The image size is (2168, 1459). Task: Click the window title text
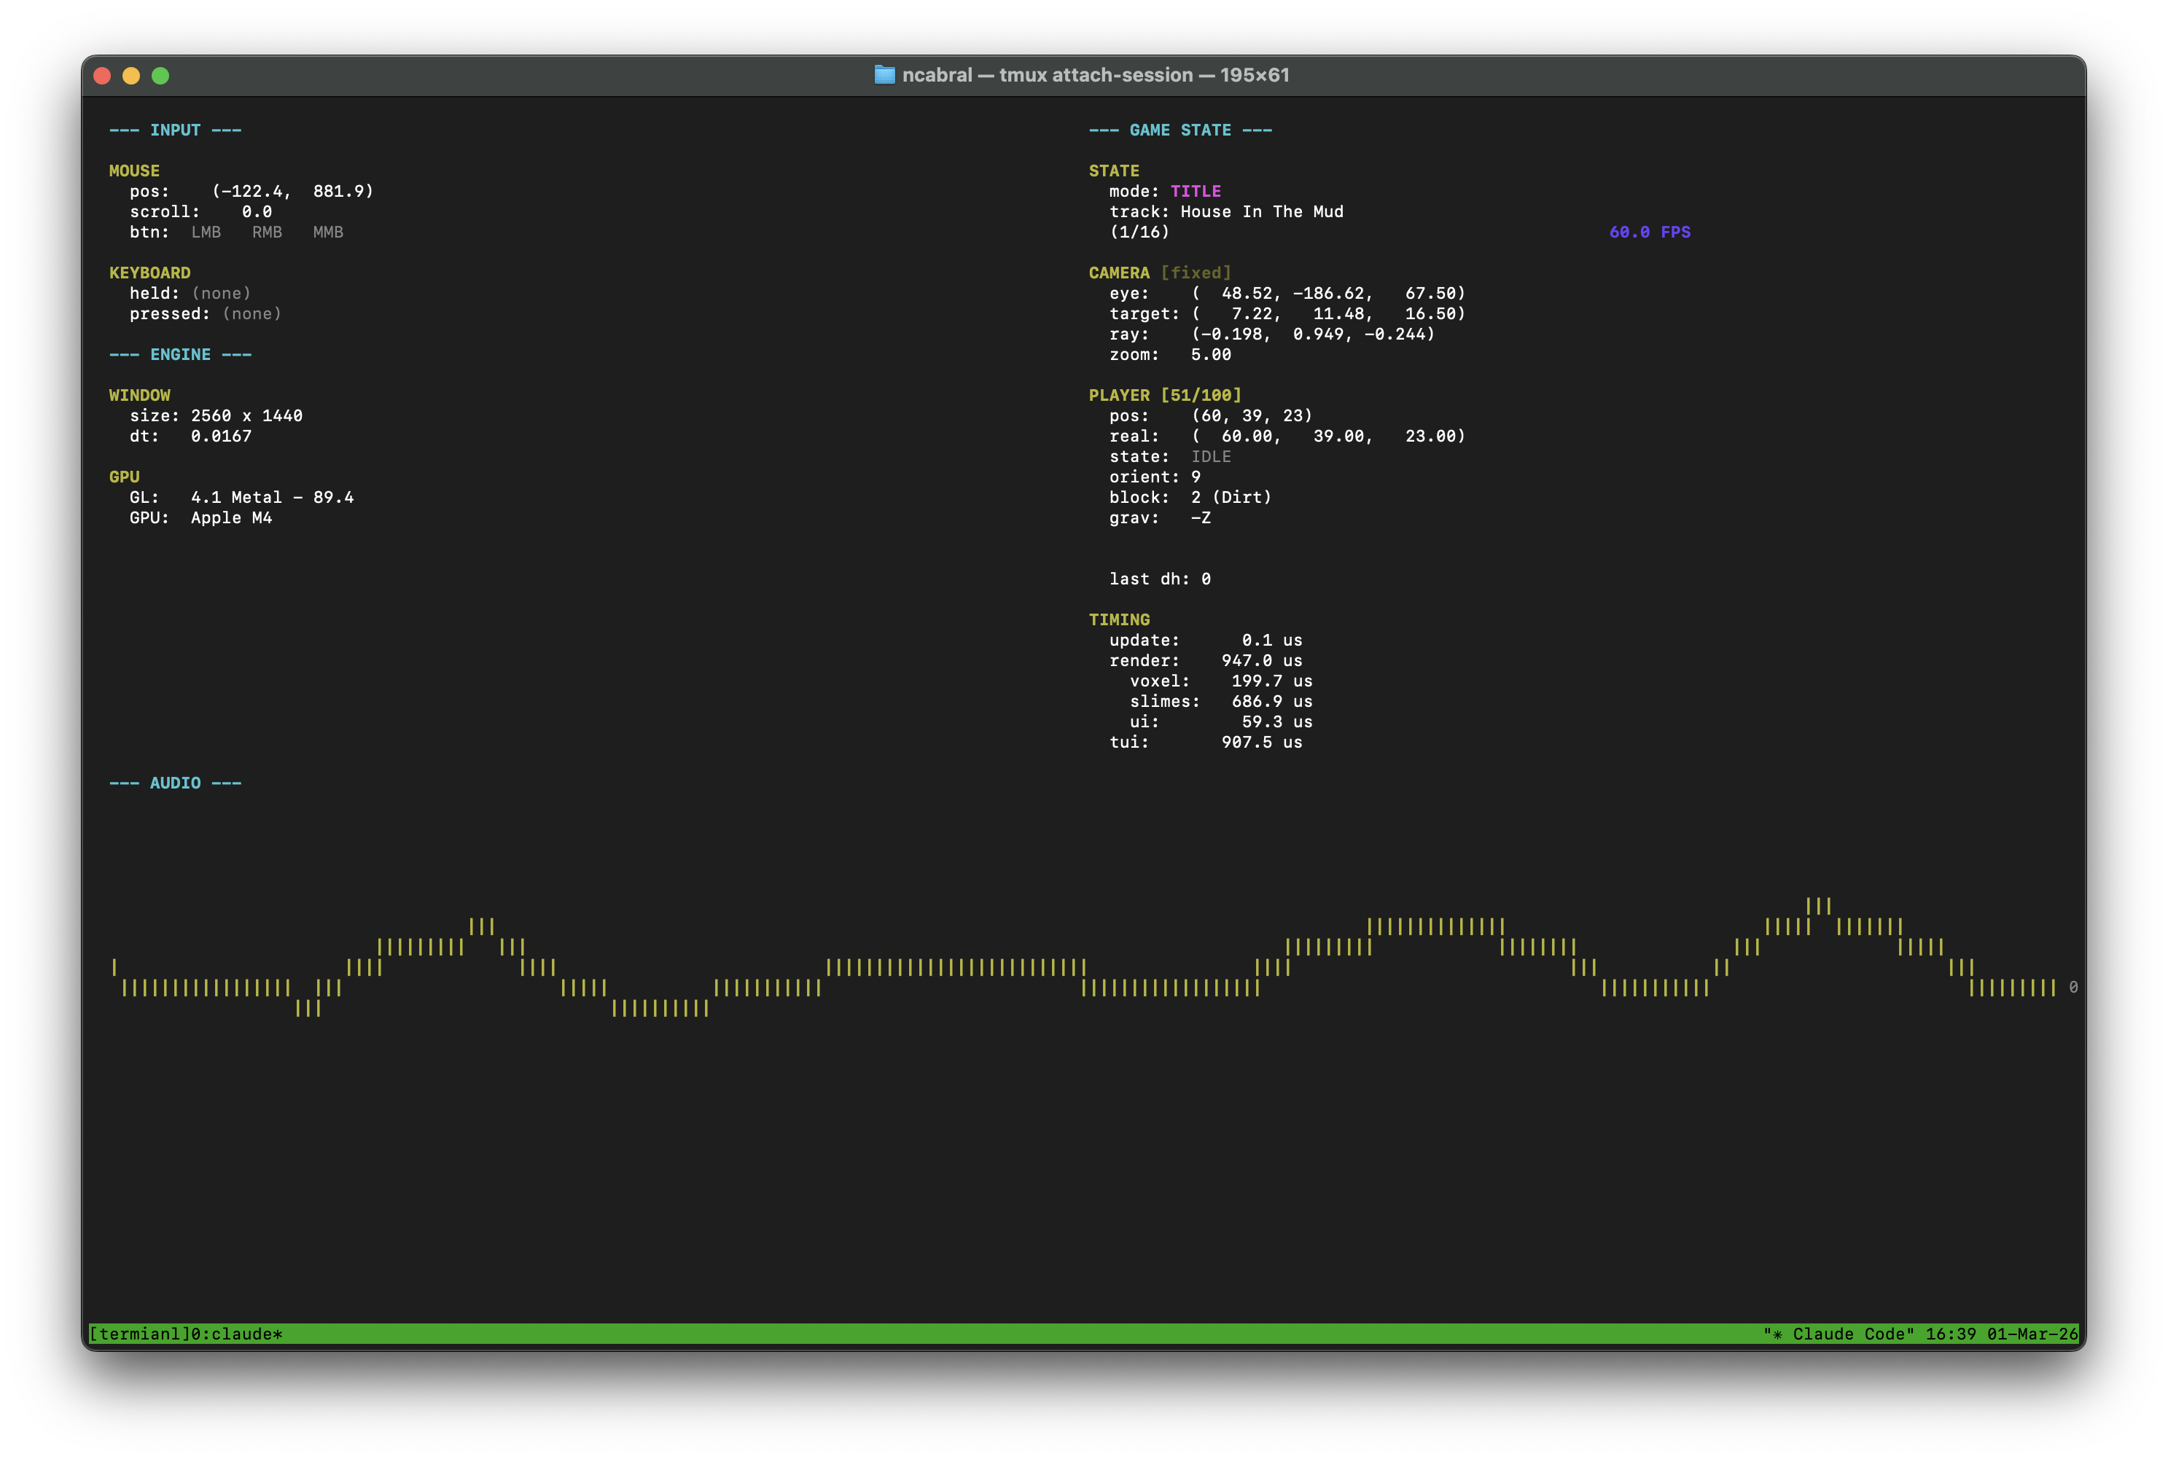pyautogui.click(x=1095, y=74)
